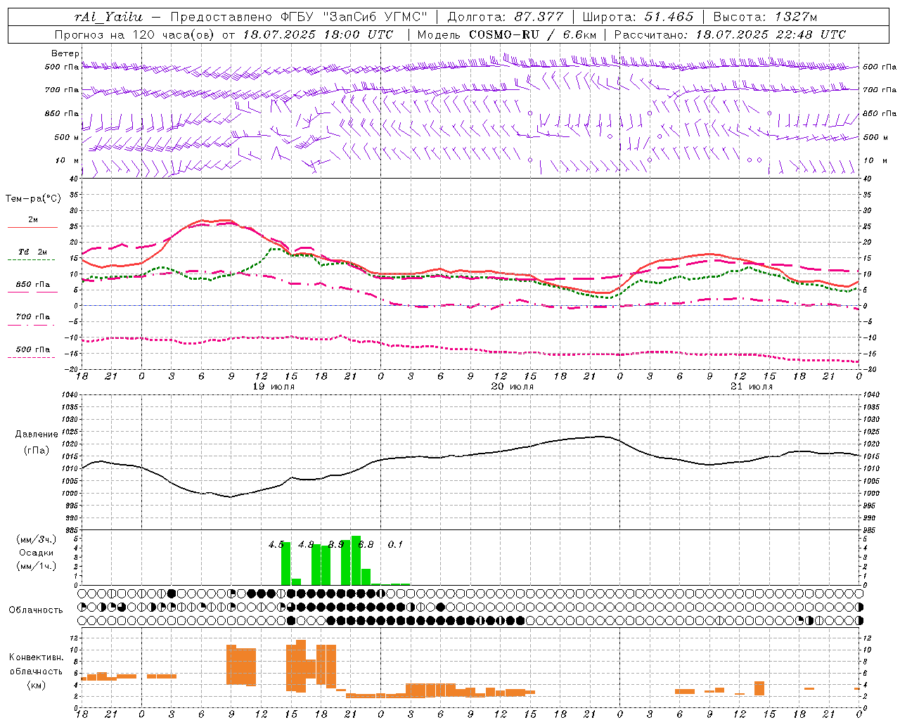Click the Конвективн. convective cloud label

(37, 657)
